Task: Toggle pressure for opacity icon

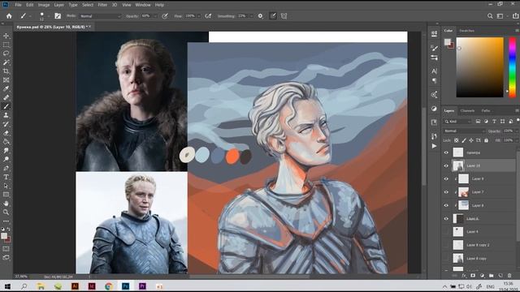Action: click(x=165, y=16)
